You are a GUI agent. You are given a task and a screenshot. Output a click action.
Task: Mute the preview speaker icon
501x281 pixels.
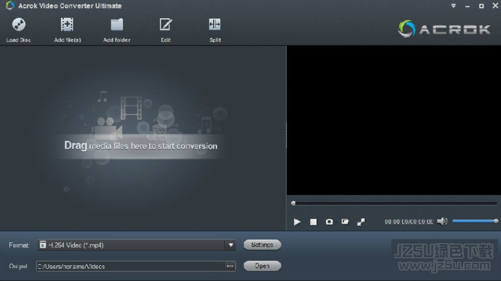pos(442,221)
